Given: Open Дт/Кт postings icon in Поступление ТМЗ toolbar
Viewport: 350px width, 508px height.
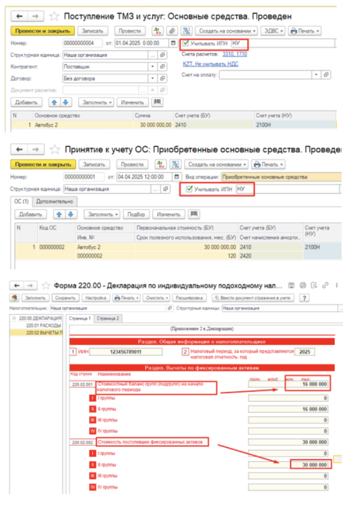Looking at the screenshot, I should click(x=158, y=31).
